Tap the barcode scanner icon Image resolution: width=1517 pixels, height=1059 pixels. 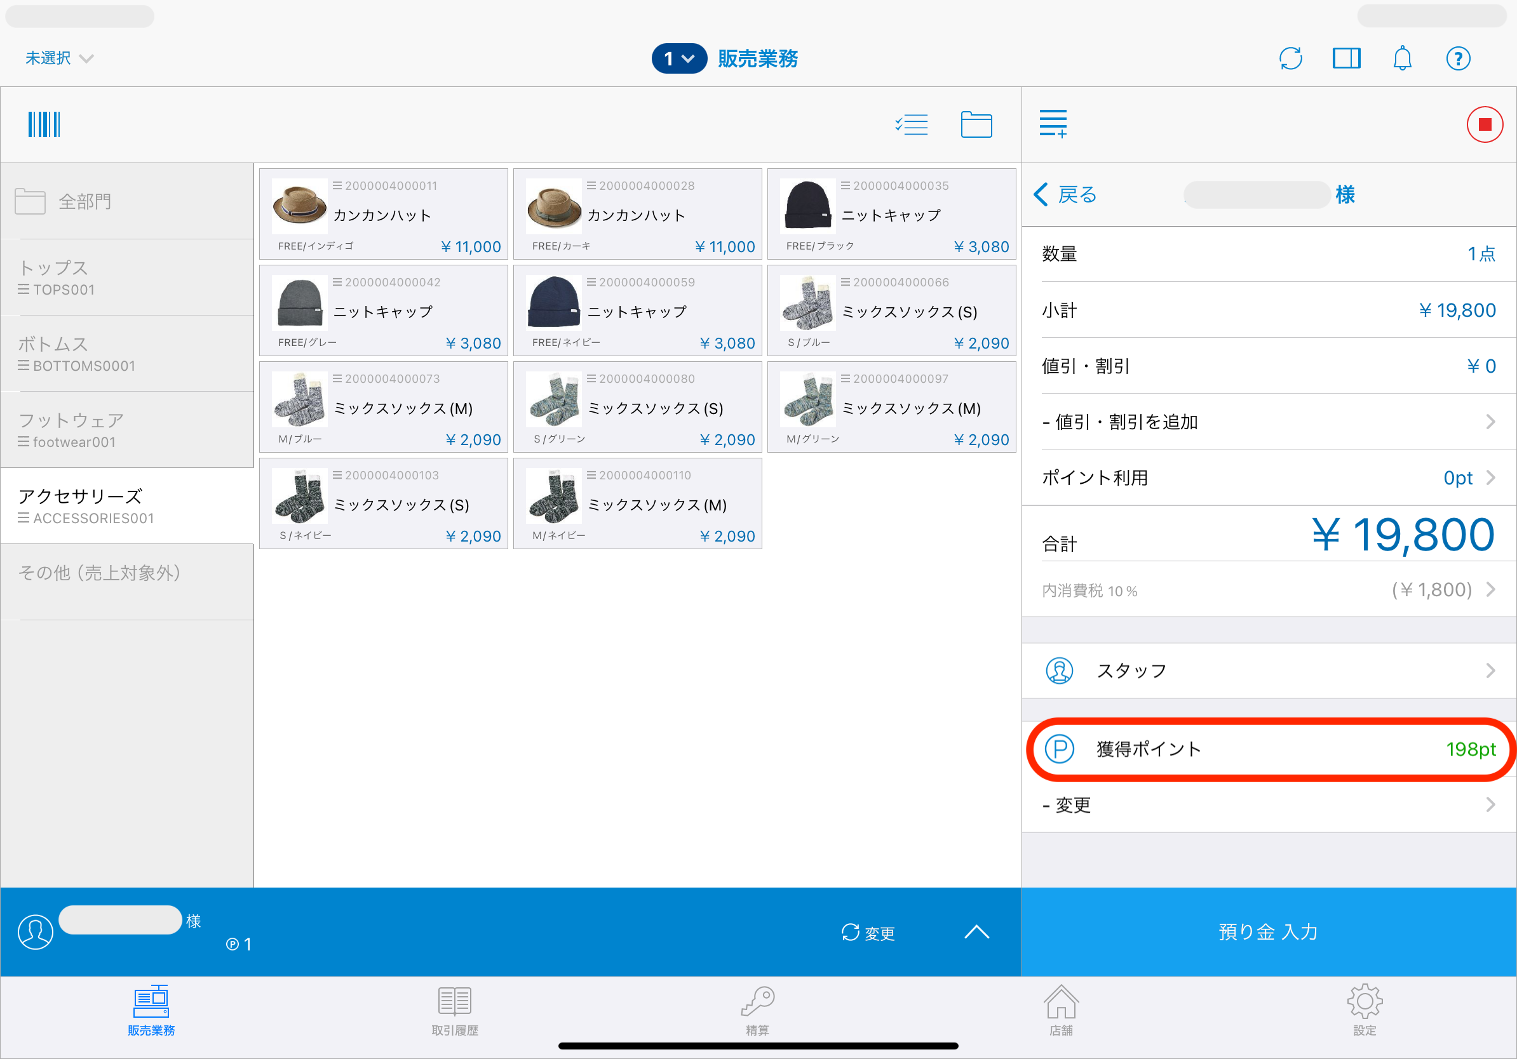(x=44, y=125)
